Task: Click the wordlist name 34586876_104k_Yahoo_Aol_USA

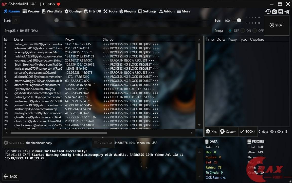Action: [x=136, y=143]
